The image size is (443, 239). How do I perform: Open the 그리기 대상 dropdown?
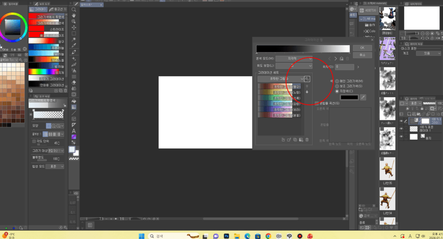(x=56, y=151)
